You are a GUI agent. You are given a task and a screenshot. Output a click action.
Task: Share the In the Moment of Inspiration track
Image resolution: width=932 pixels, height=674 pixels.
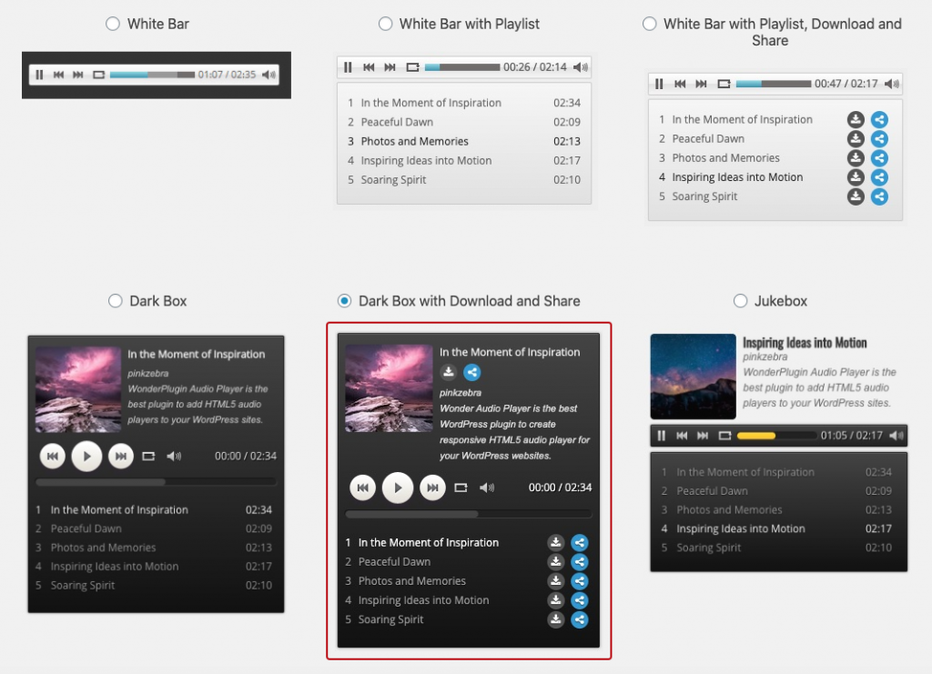[580, 542]
